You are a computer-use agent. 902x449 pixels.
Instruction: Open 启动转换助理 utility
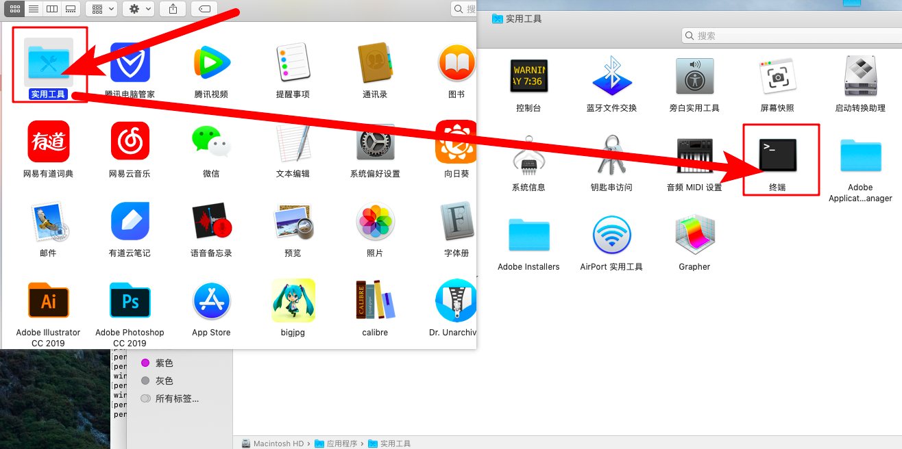click(860, 76)
